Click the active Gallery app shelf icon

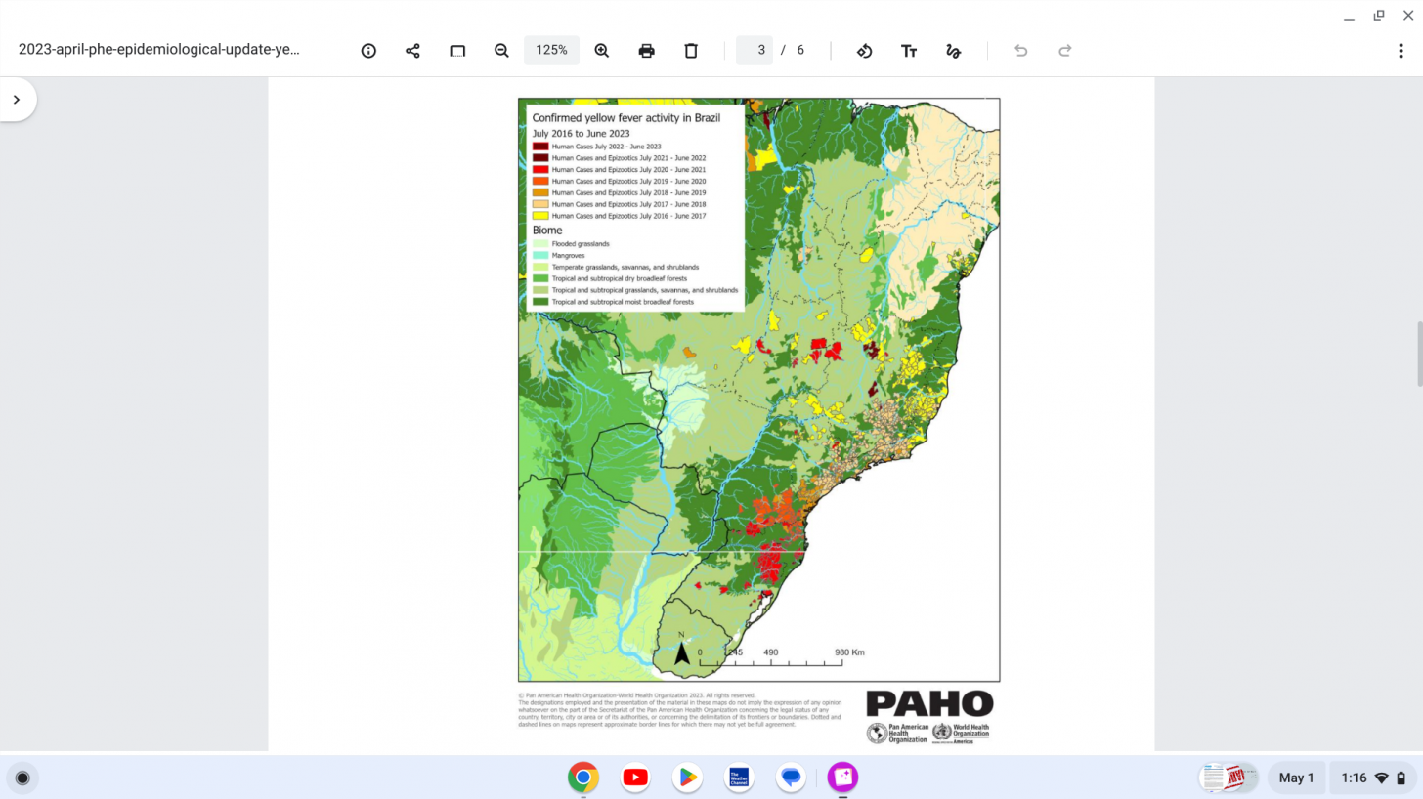(x=842, y=778)
